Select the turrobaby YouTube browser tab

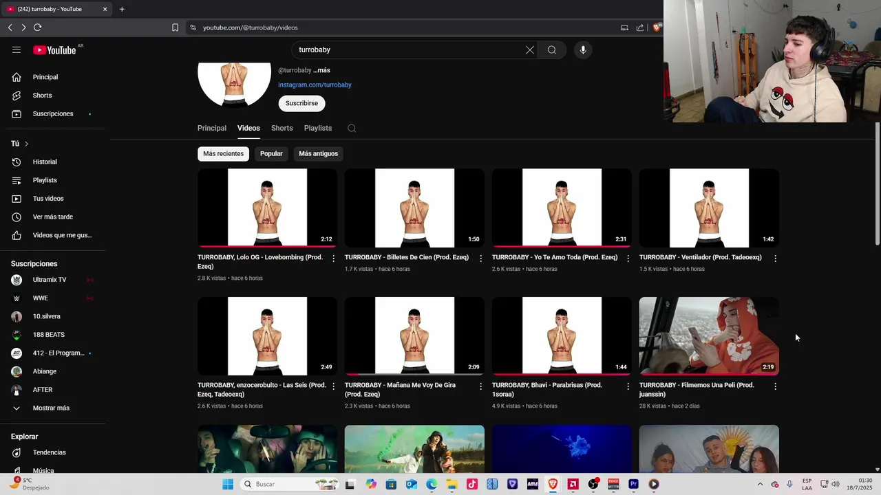[56, 9]
